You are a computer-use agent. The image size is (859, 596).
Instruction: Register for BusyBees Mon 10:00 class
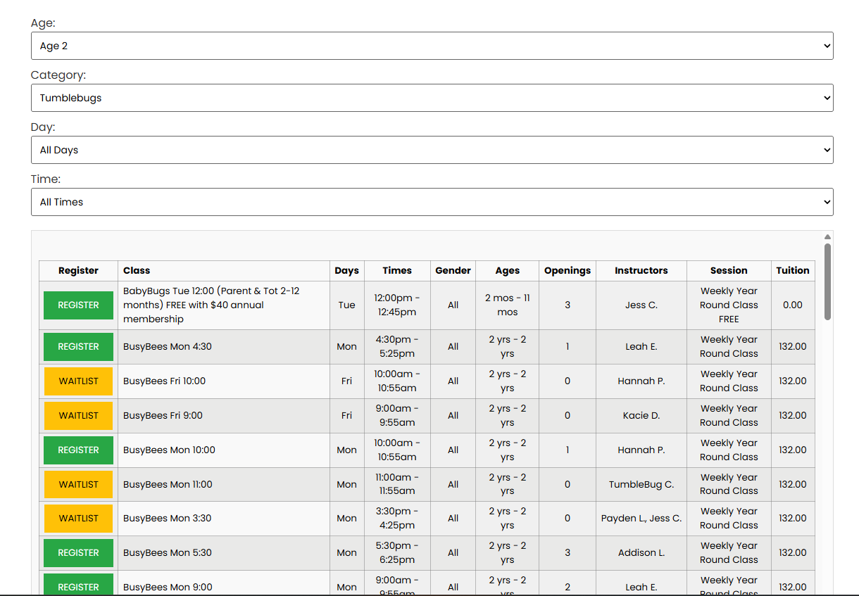click(78, 450)
